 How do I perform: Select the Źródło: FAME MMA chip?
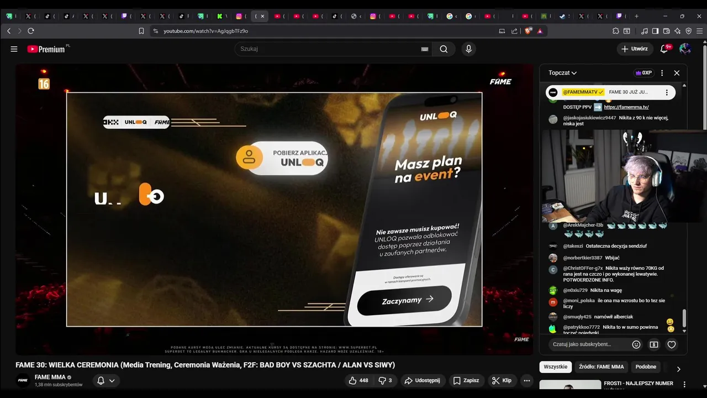point(602,367)
